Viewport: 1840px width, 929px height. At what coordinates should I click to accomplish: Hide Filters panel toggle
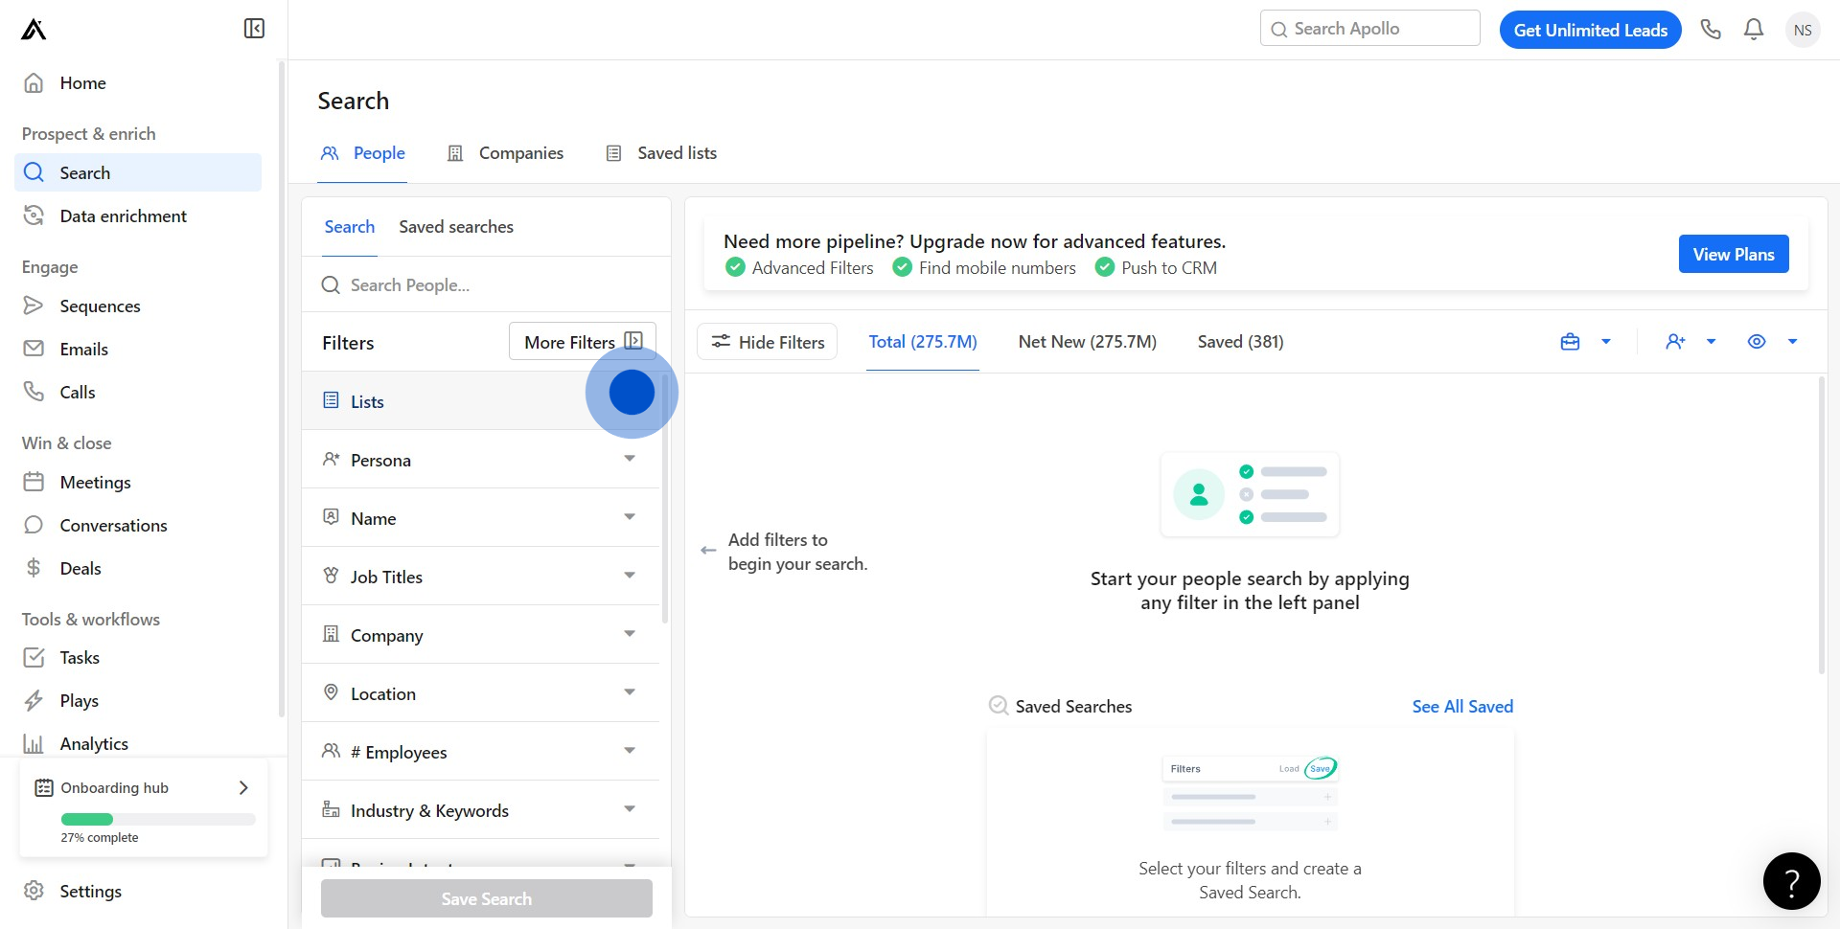tap(767, 342)
